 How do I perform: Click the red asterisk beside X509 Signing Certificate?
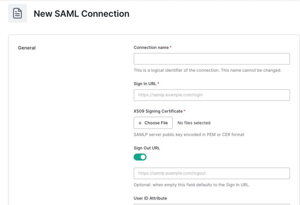coord(184,111)
